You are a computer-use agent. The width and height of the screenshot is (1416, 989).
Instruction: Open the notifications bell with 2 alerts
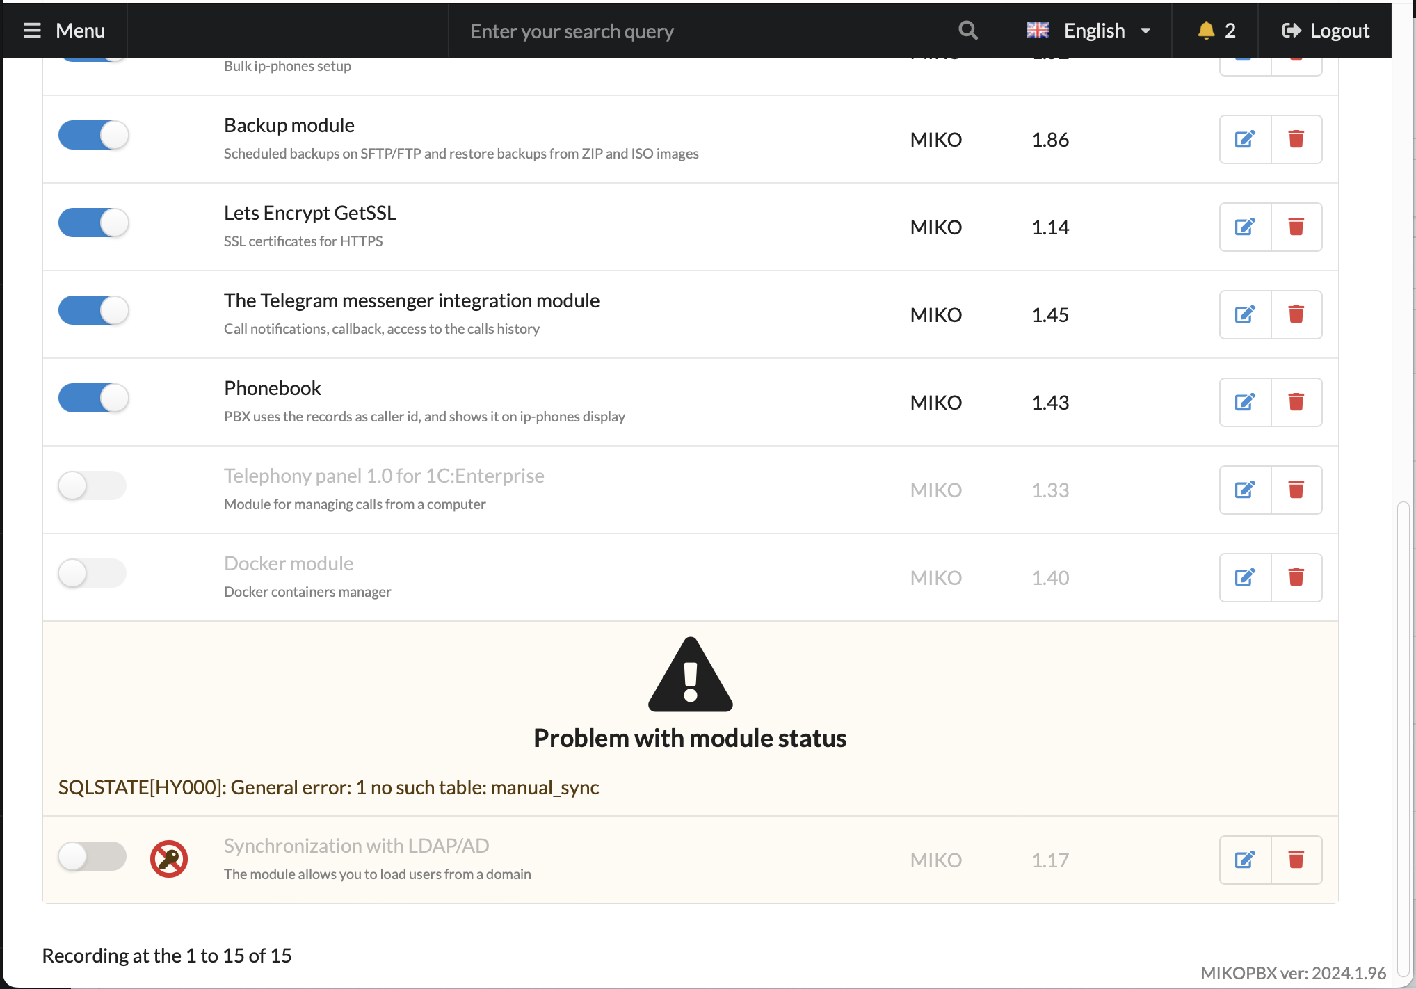1215,31
